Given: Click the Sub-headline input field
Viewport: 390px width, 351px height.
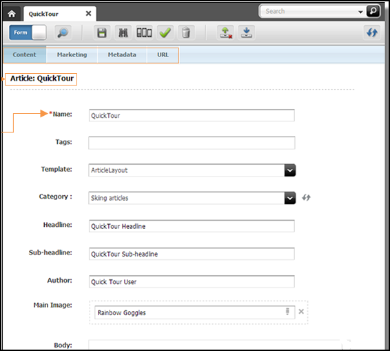Looking at the screenshot, I should point(192,254).
